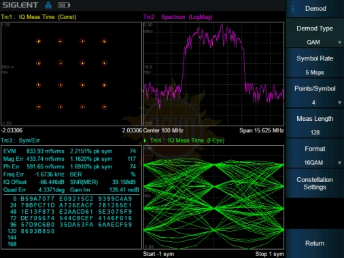This screenshot has height=258, width=344.
Task: Open Constellation Settings
Action: (315, 183)
